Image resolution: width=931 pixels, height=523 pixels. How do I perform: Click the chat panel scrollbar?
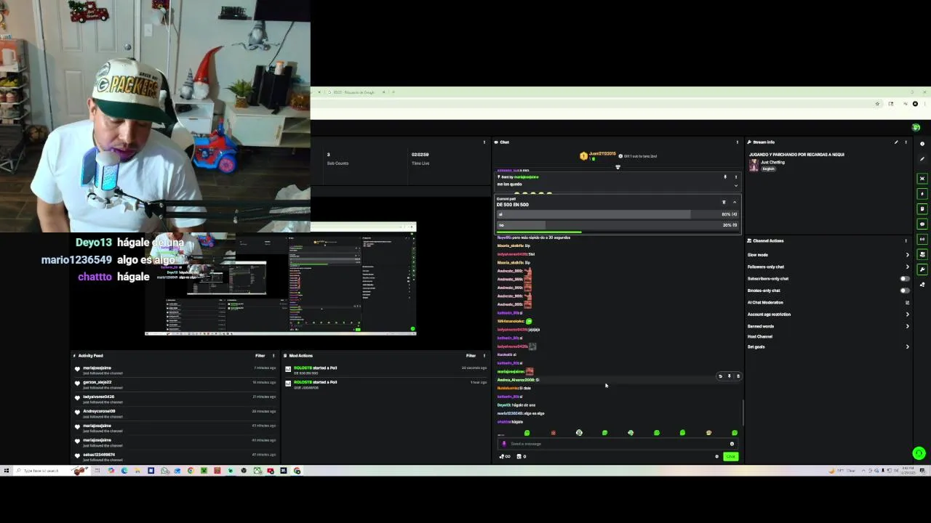click(743, 413)
